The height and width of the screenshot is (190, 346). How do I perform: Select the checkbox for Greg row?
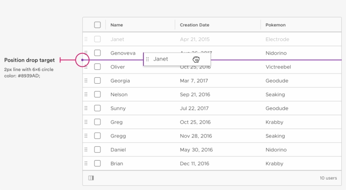[x=97, y=122]
